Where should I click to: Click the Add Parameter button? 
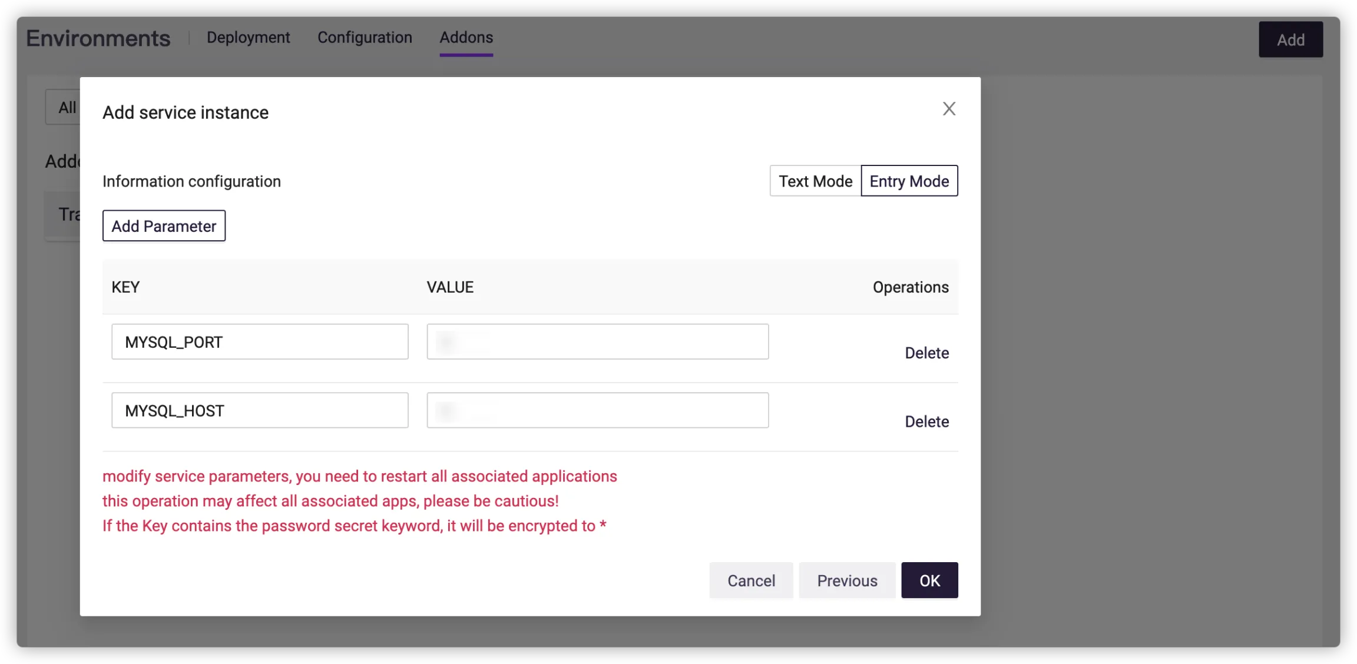coord(164,226)
